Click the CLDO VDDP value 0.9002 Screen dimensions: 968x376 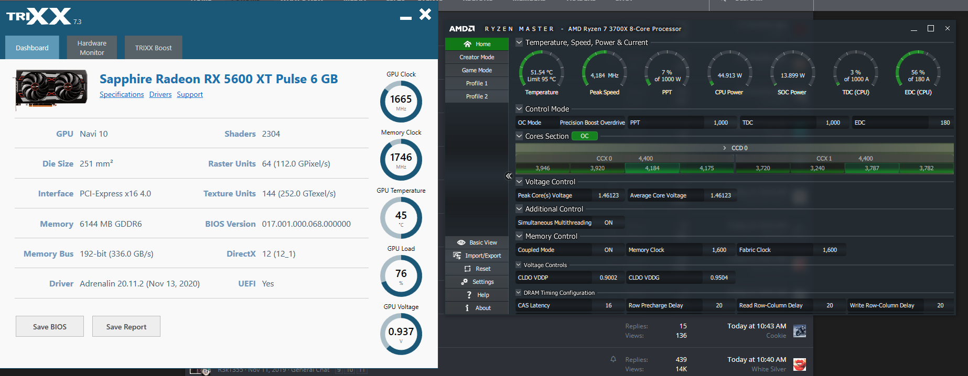pyautogui.click(x=608, y=278)
